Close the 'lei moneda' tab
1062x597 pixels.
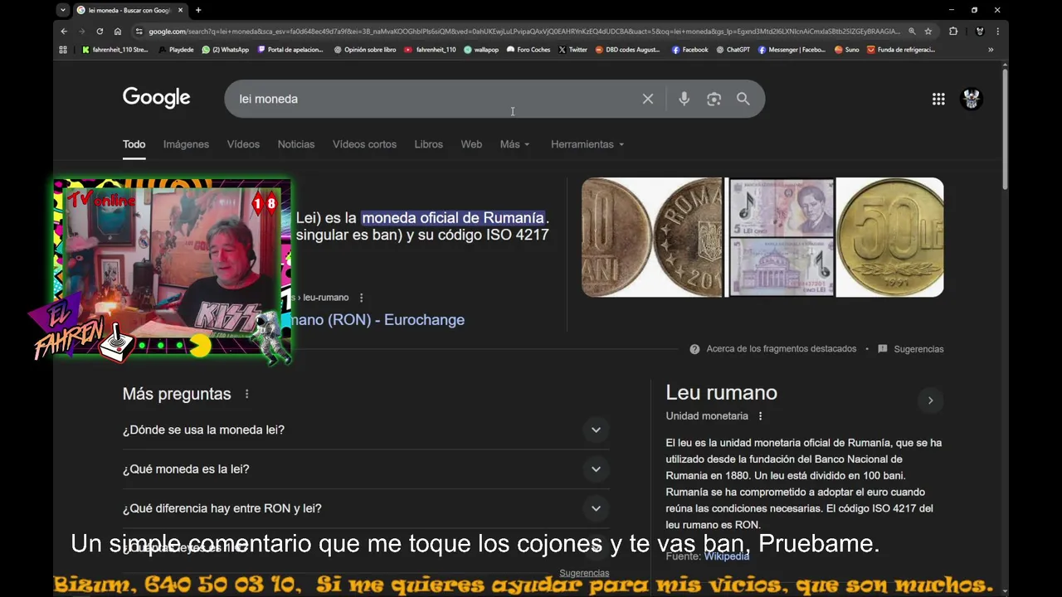click(180, 10)
